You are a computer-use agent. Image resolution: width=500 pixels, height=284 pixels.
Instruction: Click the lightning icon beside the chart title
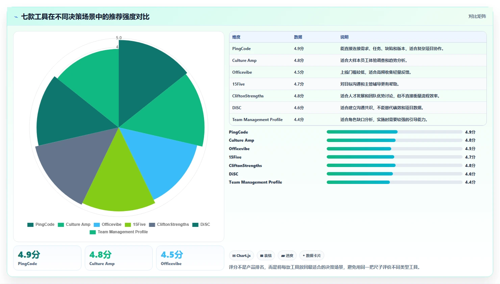[16, 17]
